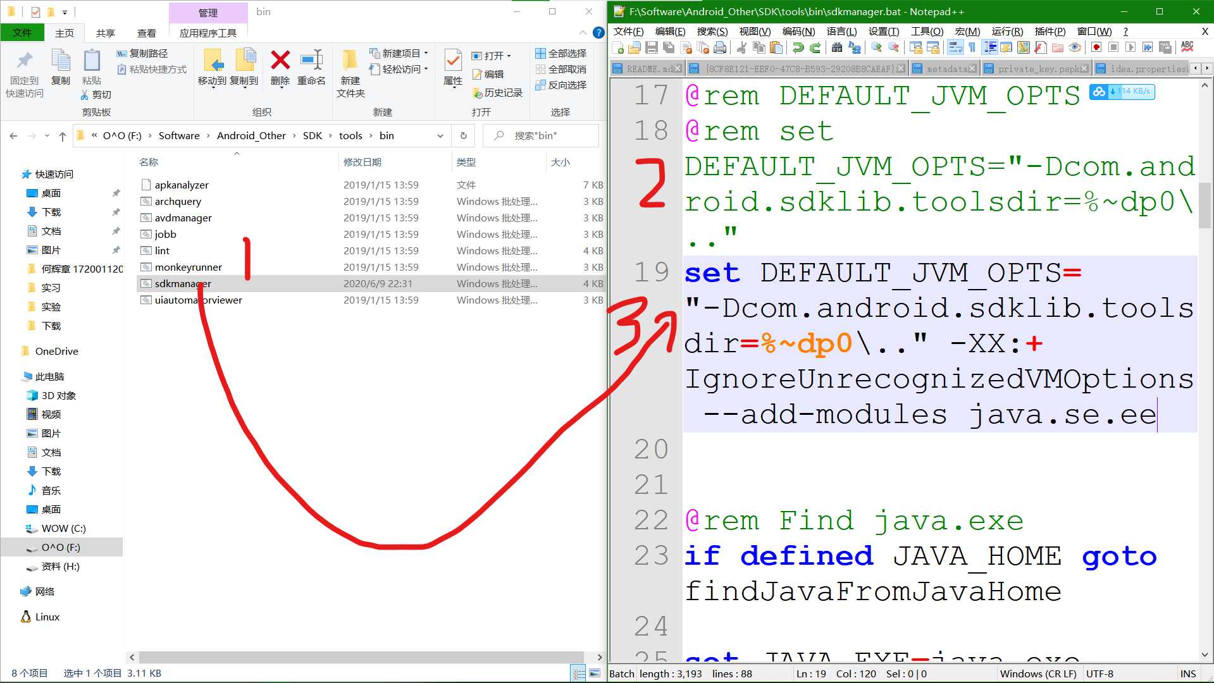Expand the address bar history dropdown
Image resolution: width=1214 pixels, height=683 pixels.
point(440,136)
